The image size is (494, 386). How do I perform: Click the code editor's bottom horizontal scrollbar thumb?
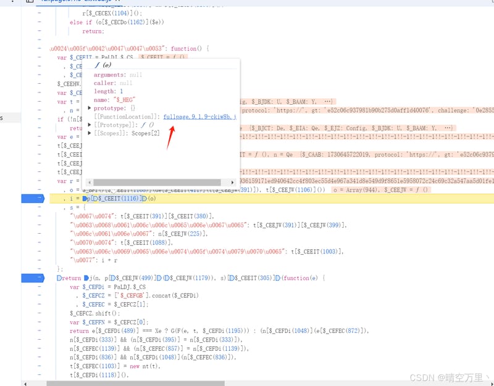pos(135,384)
